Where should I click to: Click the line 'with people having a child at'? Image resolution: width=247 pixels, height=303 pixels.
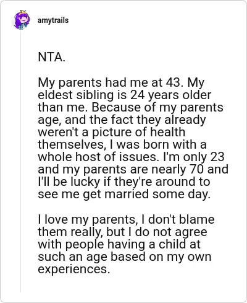[119, 244]
